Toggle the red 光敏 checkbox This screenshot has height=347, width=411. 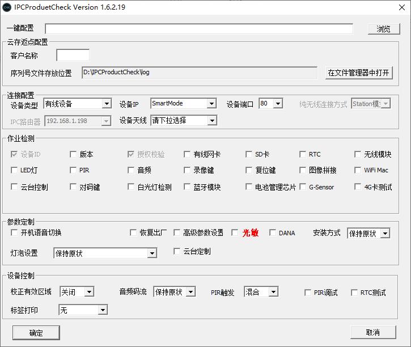235,232
